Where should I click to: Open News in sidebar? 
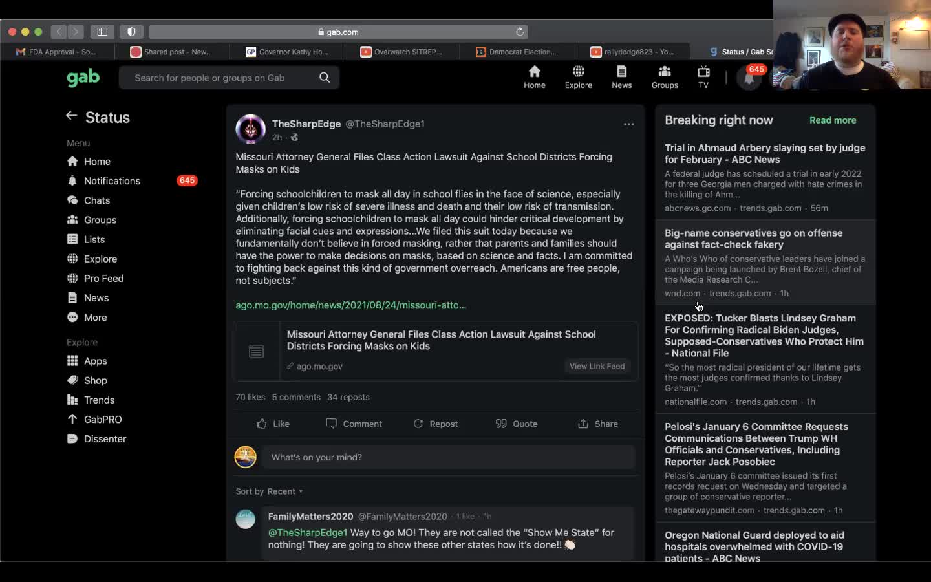[88, 297]
